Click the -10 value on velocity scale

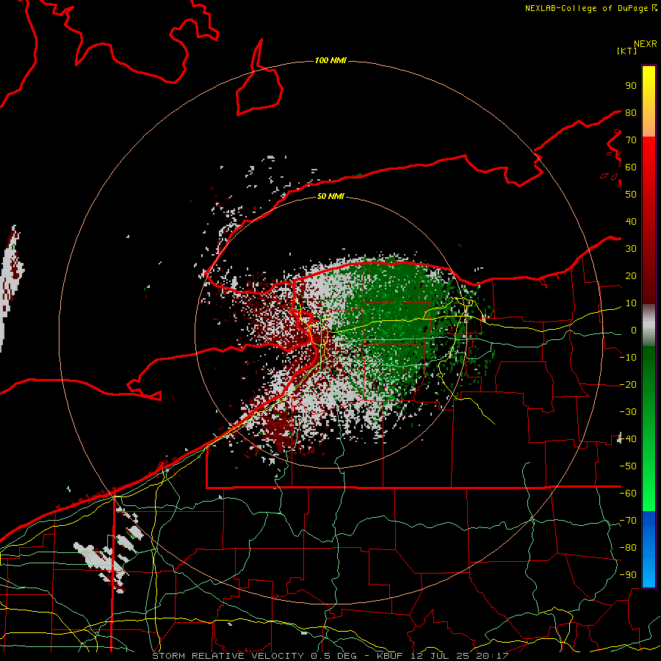pyautogui.click(x=628, y=358)
